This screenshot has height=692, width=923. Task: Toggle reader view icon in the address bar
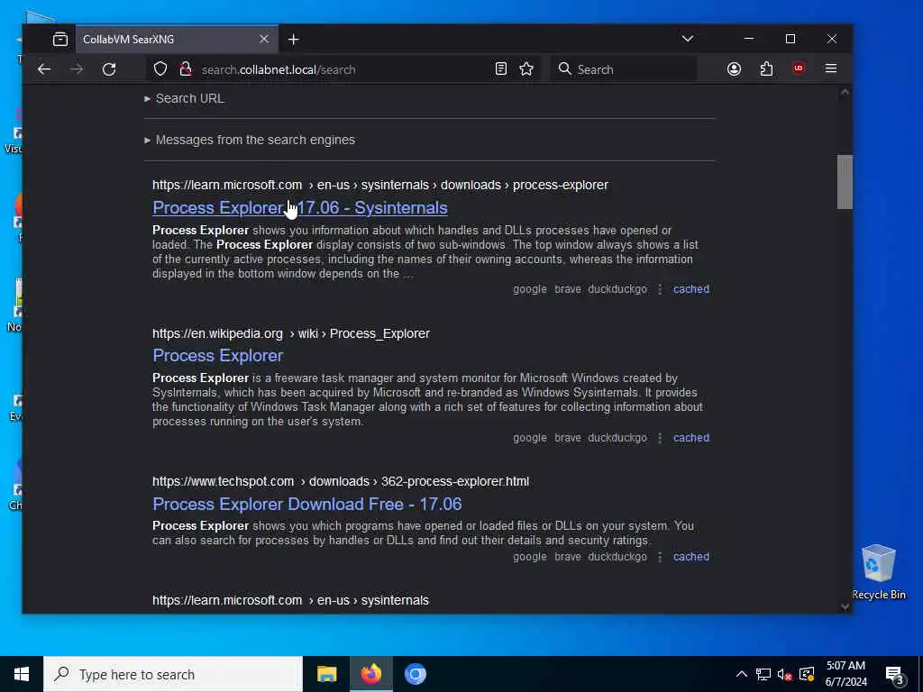coord(501,68)
